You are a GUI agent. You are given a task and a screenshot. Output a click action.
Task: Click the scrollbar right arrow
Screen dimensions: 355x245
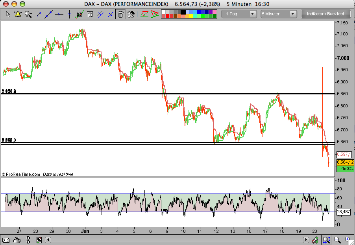click(306, 240)
